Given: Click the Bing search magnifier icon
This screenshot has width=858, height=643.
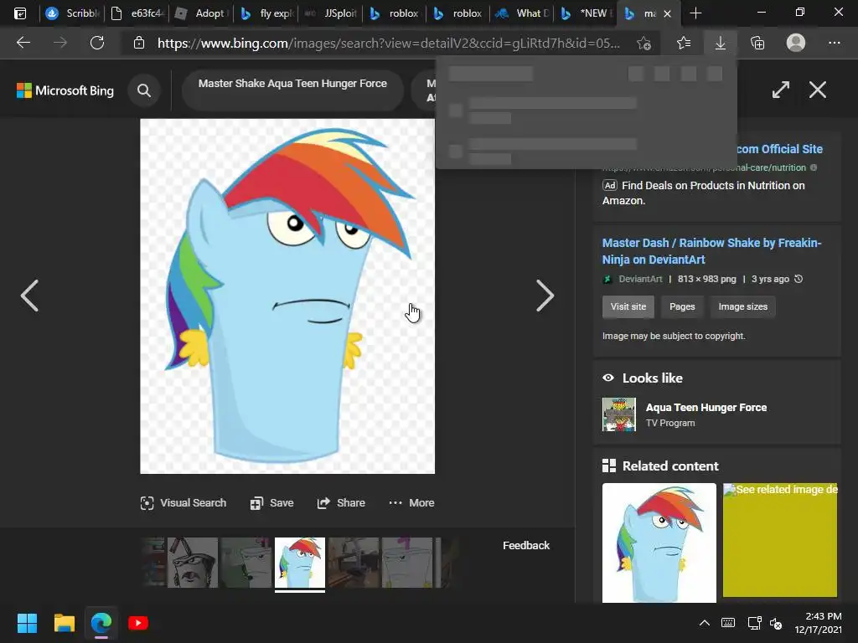Looking at the screenshot, I should [x=144, y=90].
